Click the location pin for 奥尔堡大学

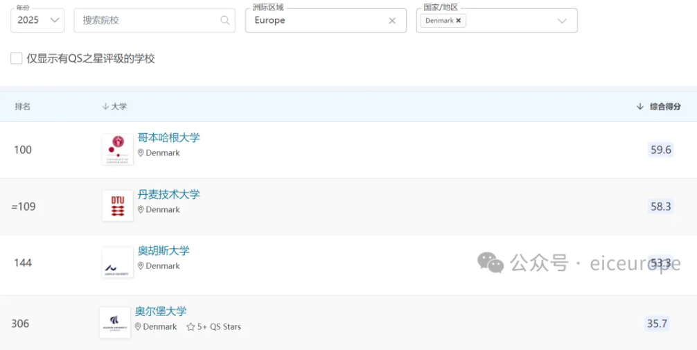tap(139, 327)
